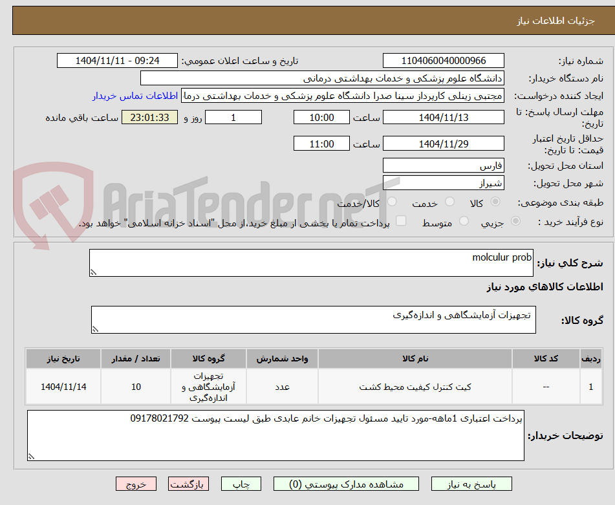Open مشاهده مدارک پیوستی (0) button
The width and height of the screenshot is (615, 505).
[x=346, y=484]
